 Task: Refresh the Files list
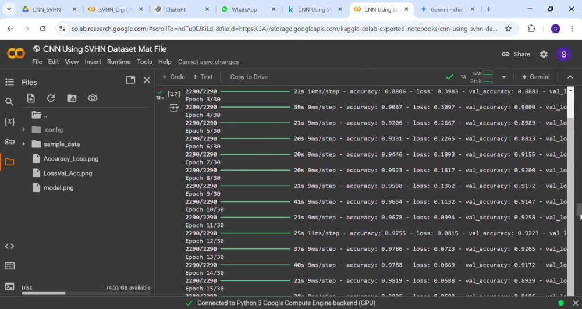point(51,98)
